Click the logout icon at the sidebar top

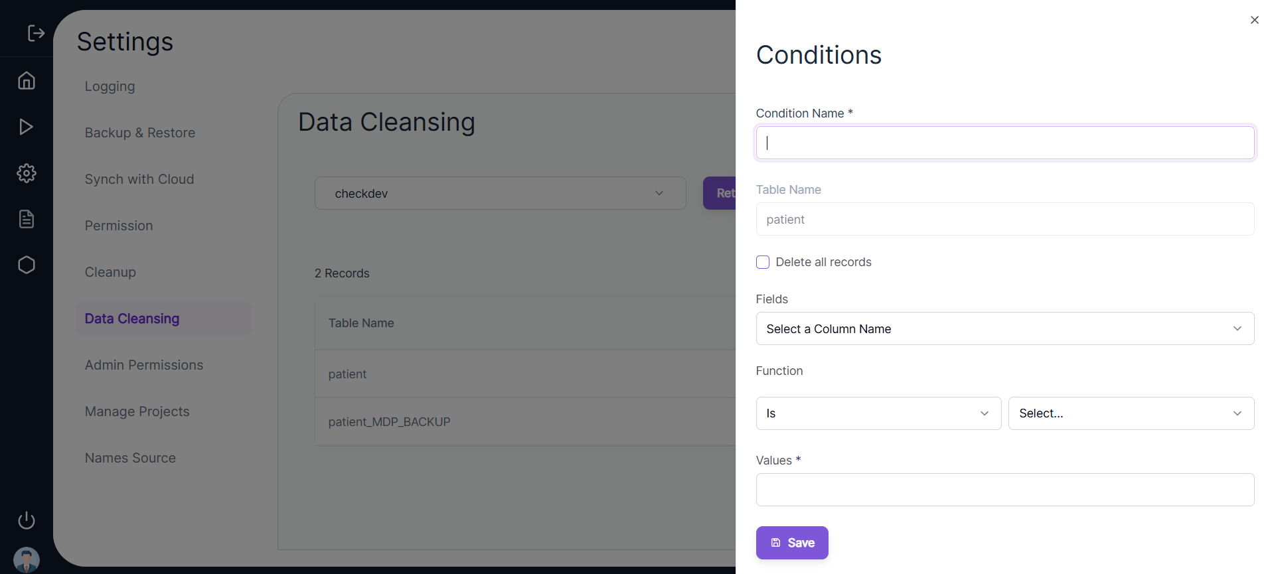point(36,33)
